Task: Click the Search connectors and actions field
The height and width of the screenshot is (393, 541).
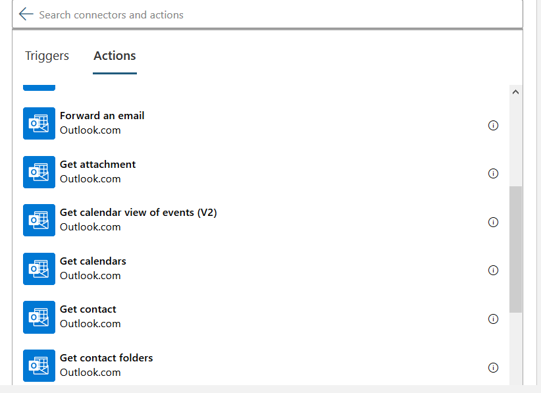Action: [263, 14]
